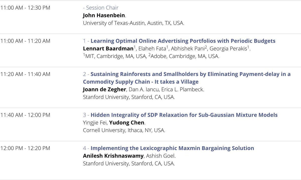Click session chair name John Hasenbein
301x180 pixels.
[x=104, y=15]
